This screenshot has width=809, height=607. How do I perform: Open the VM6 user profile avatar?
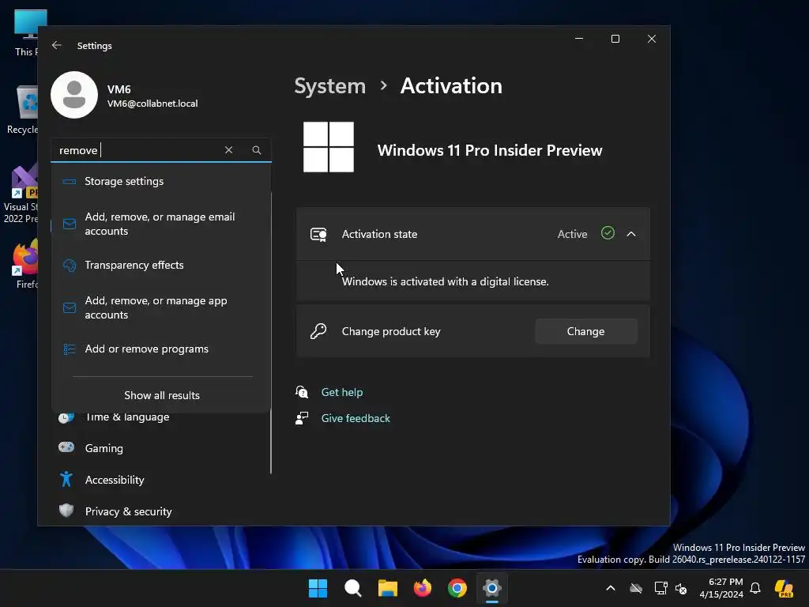click(74, 95)
